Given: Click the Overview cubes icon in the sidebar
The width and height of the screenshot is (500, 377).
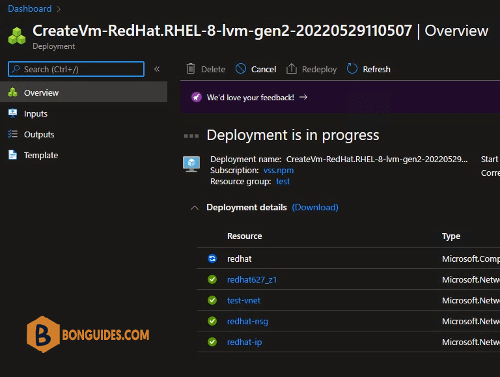Looking at the screenshot, I should pyautogui.click(x=13, y=92).
